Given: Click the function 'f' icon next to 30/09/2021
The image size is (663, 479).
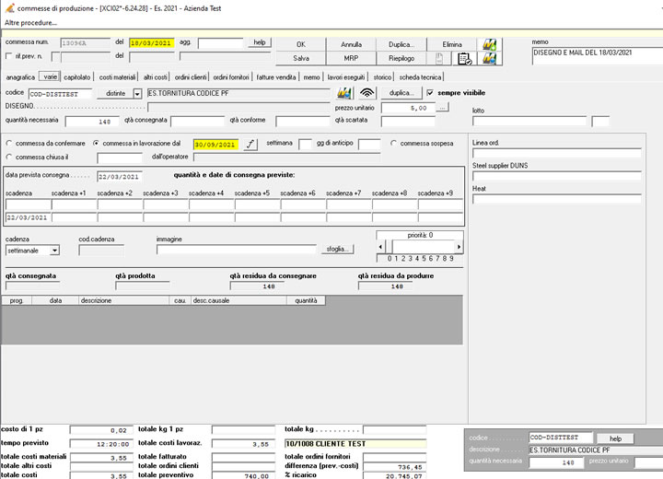Looking at the screenshot, I should click(250, 144).
